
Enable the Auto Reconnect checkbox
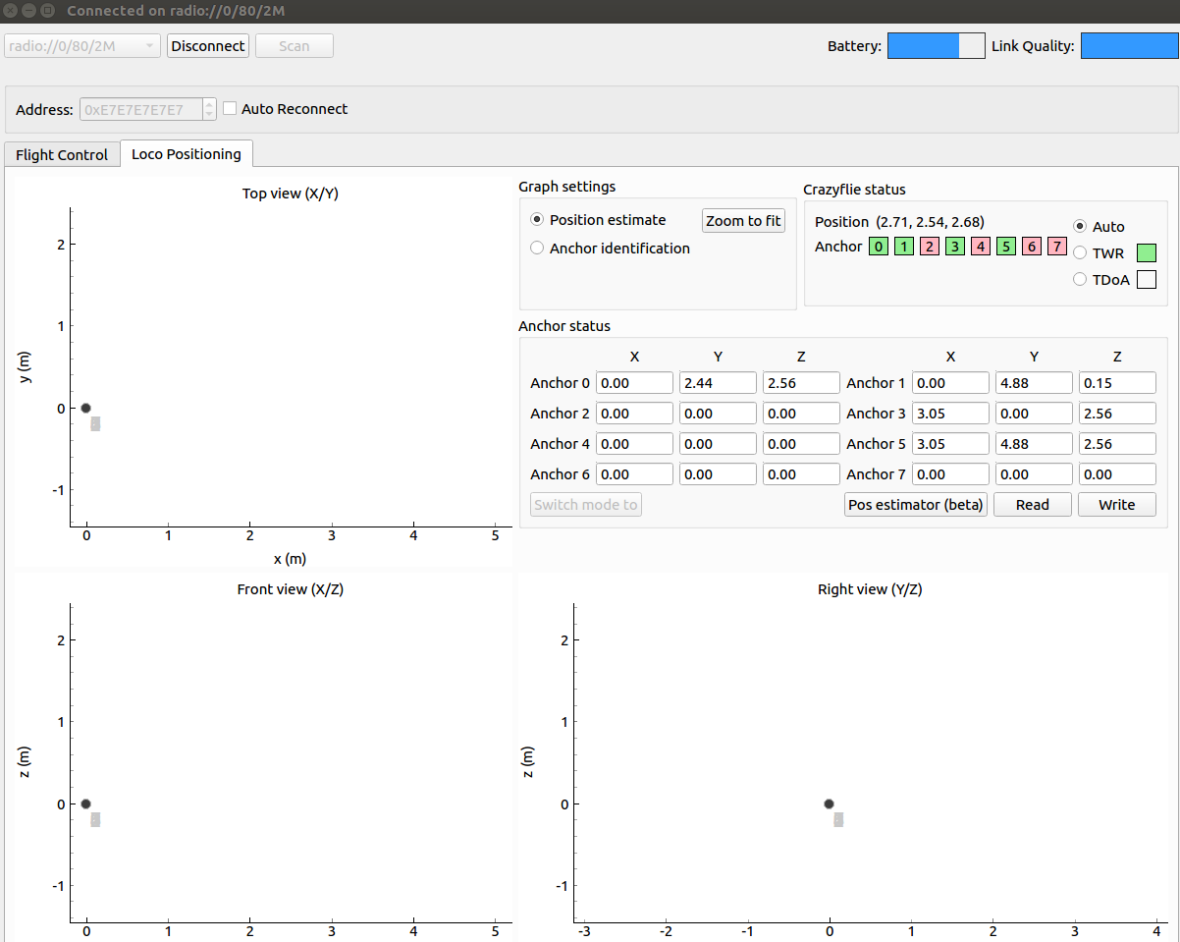click(231, 109)
